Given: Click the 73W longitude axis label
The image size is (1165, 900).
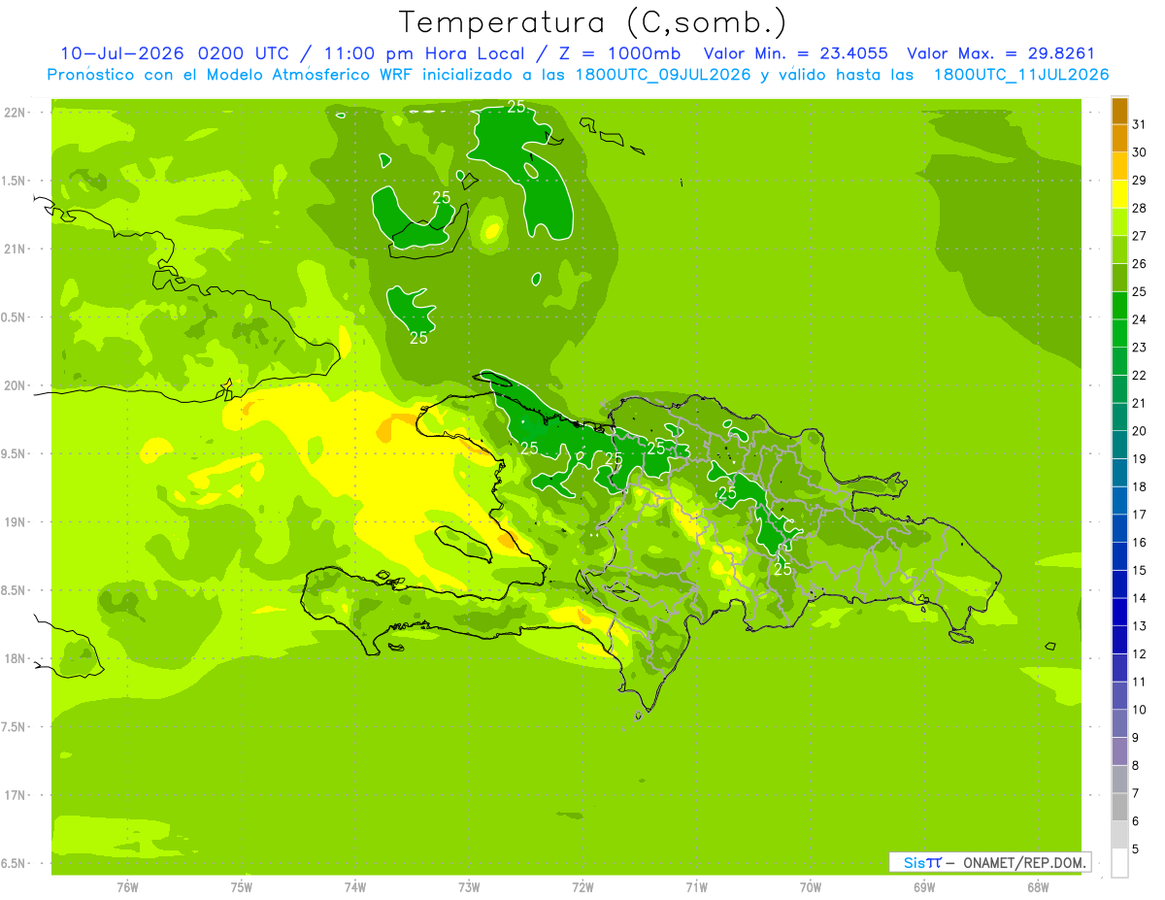Looking at the screenshot, I should click(469, 886).
